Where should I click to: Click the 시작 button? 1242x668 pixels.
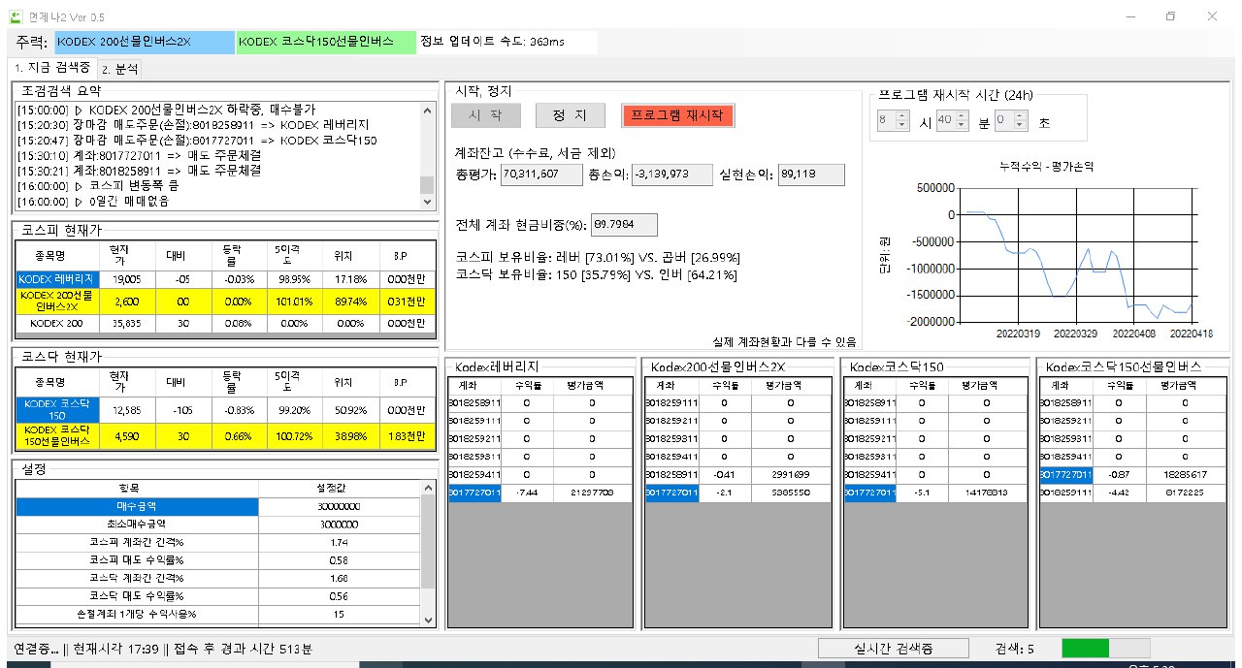[x=485, y=115]
